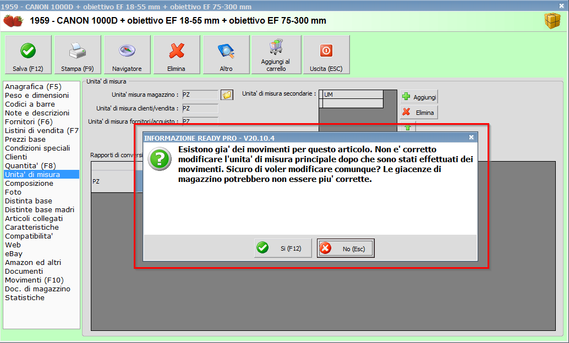Go to Quantita' (F8) section

point(30,165)
